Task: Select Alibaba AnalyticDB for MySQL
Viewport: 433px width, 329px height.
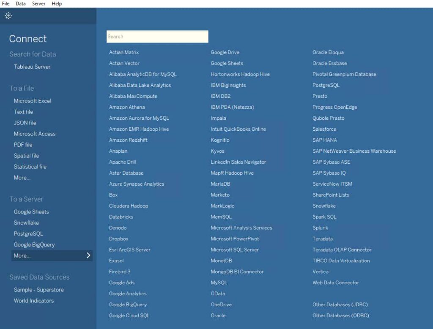Action: 143,74
